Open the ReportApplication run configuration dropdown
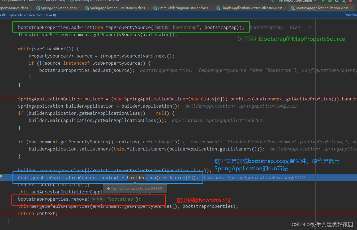The height and width of the screenshot is (230, 357). point(297,1)
